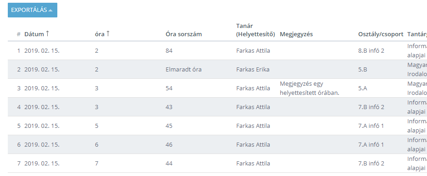
Task: Select row 5 with lesson number 45
Action: pos(217,126)
